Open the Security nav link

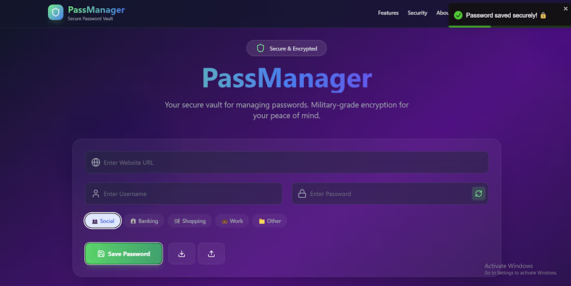pyautogui.click(x=417, y=13)
